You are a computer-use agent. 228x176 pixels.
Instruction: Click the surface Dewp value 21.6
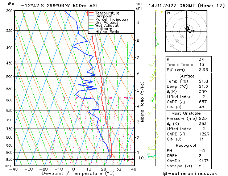click(x=203, y=87)
